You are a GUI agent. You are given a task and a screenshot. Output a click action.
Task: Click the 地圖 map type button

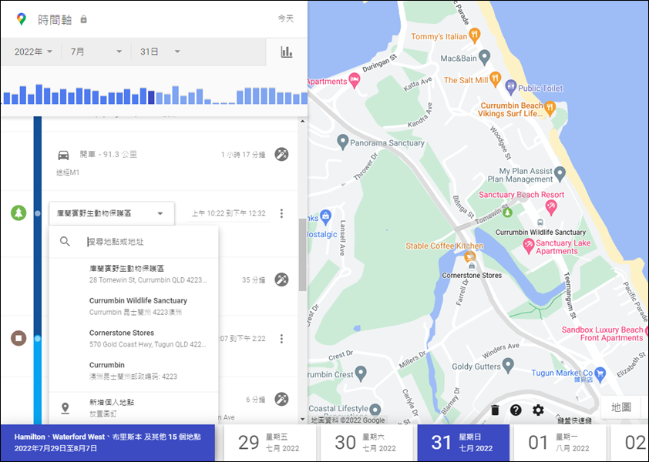[x=620, y=407]
